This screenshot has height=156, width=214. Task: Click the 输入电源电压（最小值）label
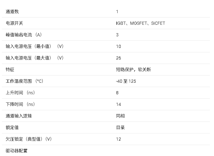(35, 46)
